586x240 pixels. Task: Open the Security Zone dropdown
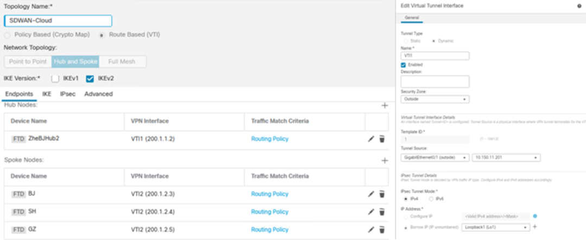point(435,99)
